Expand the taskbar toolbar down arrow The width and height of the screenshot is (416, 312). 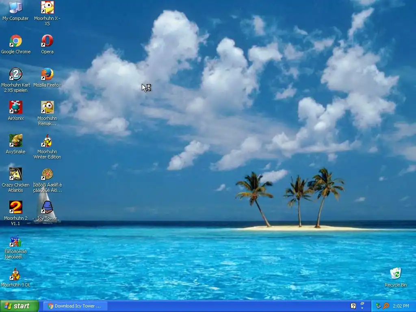[x=362, y=309]
